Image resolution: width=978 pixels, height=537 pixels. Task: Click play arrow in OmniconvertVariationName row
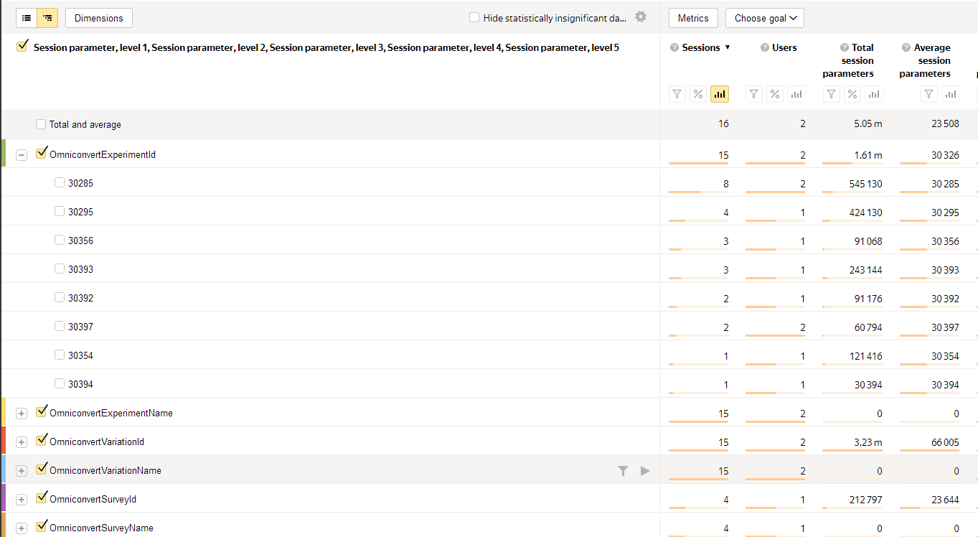coord(645,471)
